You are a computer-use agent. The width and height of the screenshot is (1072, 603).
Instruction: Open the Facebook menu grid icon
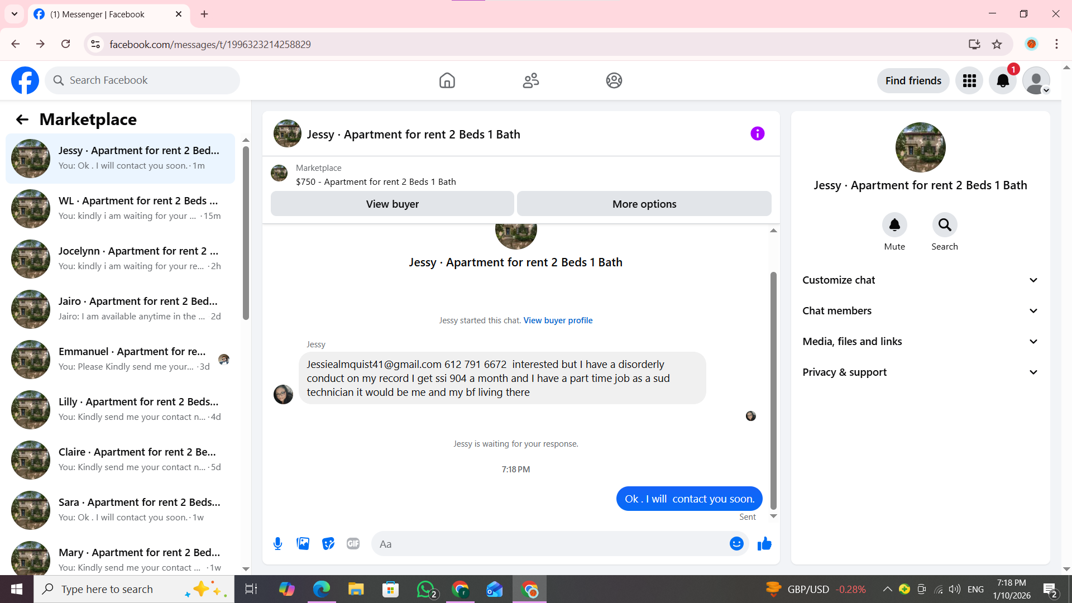(x=969, y=81)
